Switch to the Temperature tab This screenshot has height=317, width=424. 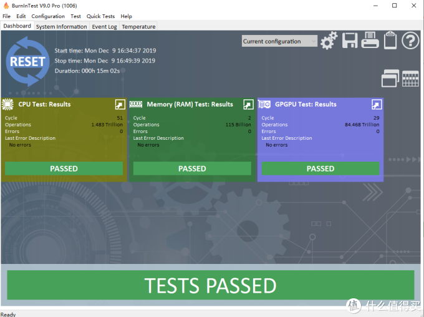tap(138, 27)
